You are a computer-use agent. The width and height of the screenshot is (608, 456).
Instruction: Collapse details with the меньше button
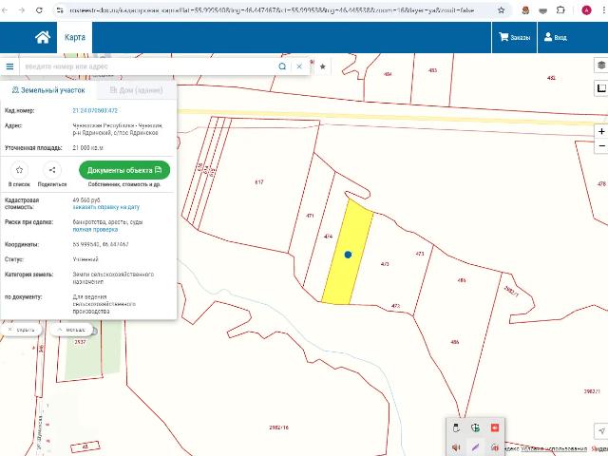(71, 330)
